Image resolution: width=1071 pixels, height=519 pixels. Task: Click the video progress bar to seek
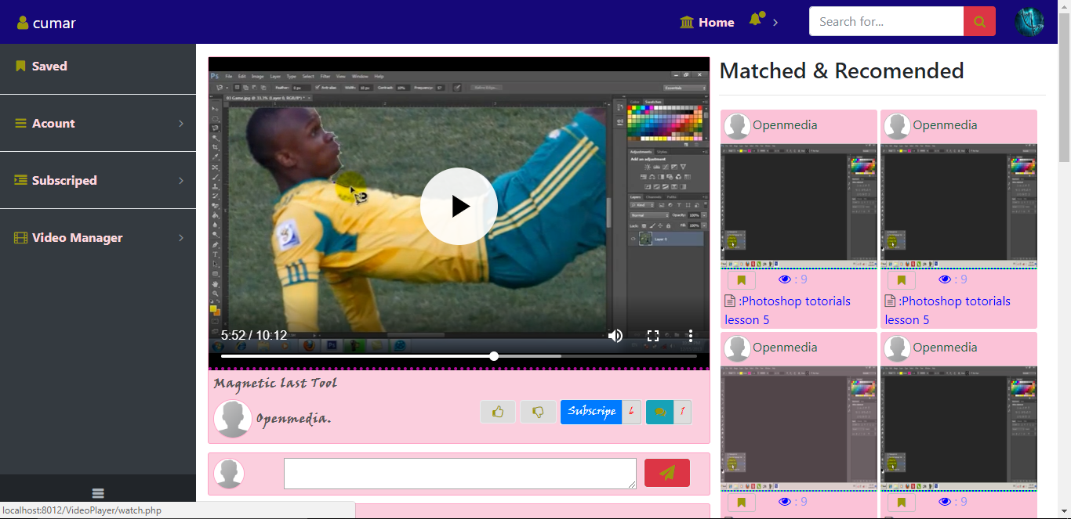coord(459,355)
